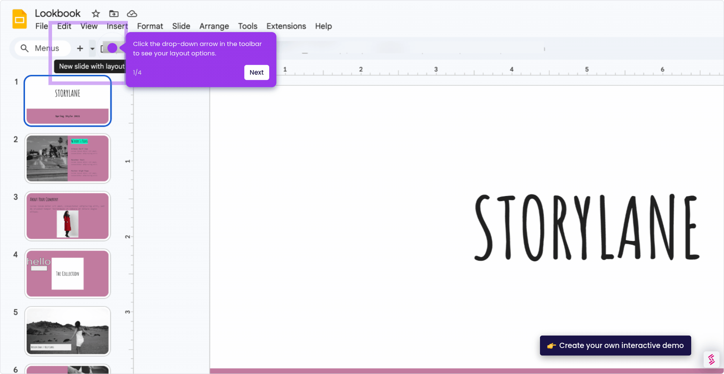Screen dimensions: 724x374
Task: Open the Tools menu
Action: (x=248, y=26)
